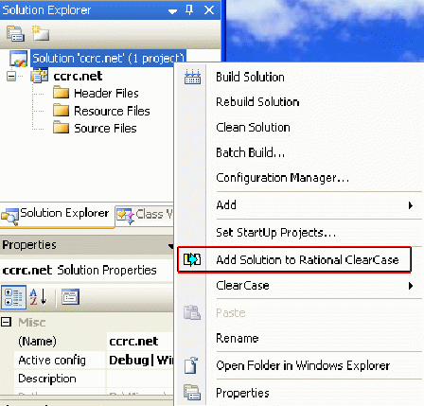This screenshot has width=424, height=406.
Task: Click the Add Solution to ClearCase icon
Action: pos(192,259)
